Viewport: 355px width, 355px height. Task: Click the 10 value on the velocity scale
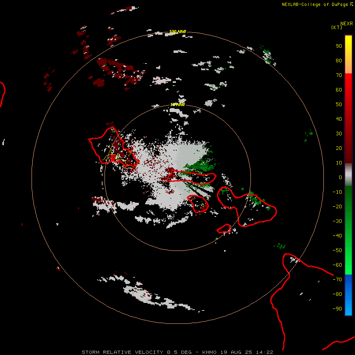tap(339, 163)
